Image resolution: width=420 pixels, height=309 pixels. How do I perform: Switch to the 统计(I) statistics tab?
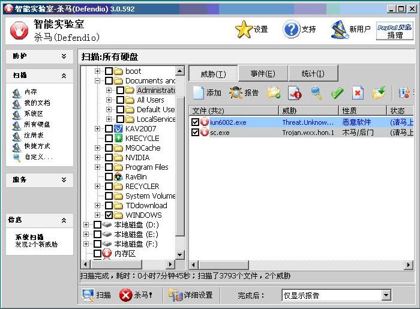[313, 73]
